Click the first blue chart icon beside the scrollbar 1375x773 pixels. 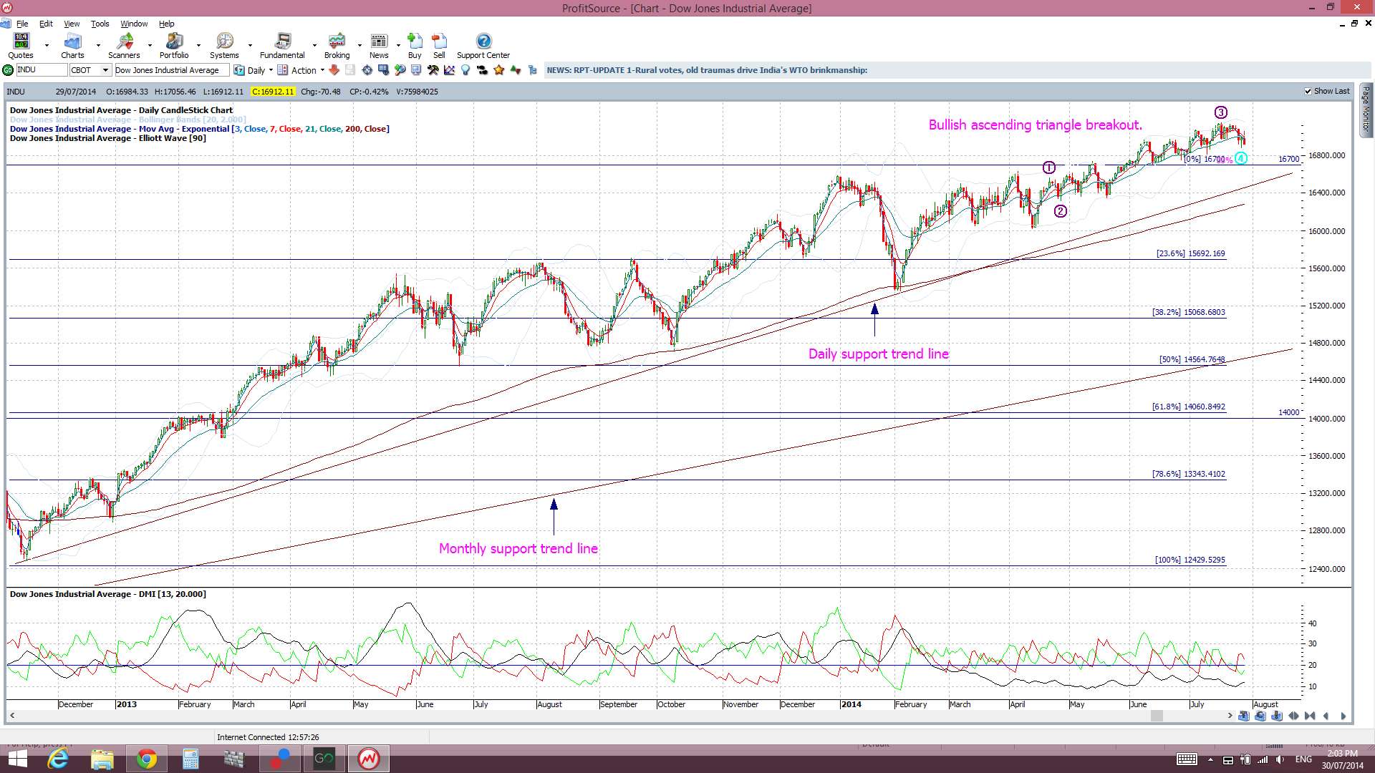[1243, 716]
